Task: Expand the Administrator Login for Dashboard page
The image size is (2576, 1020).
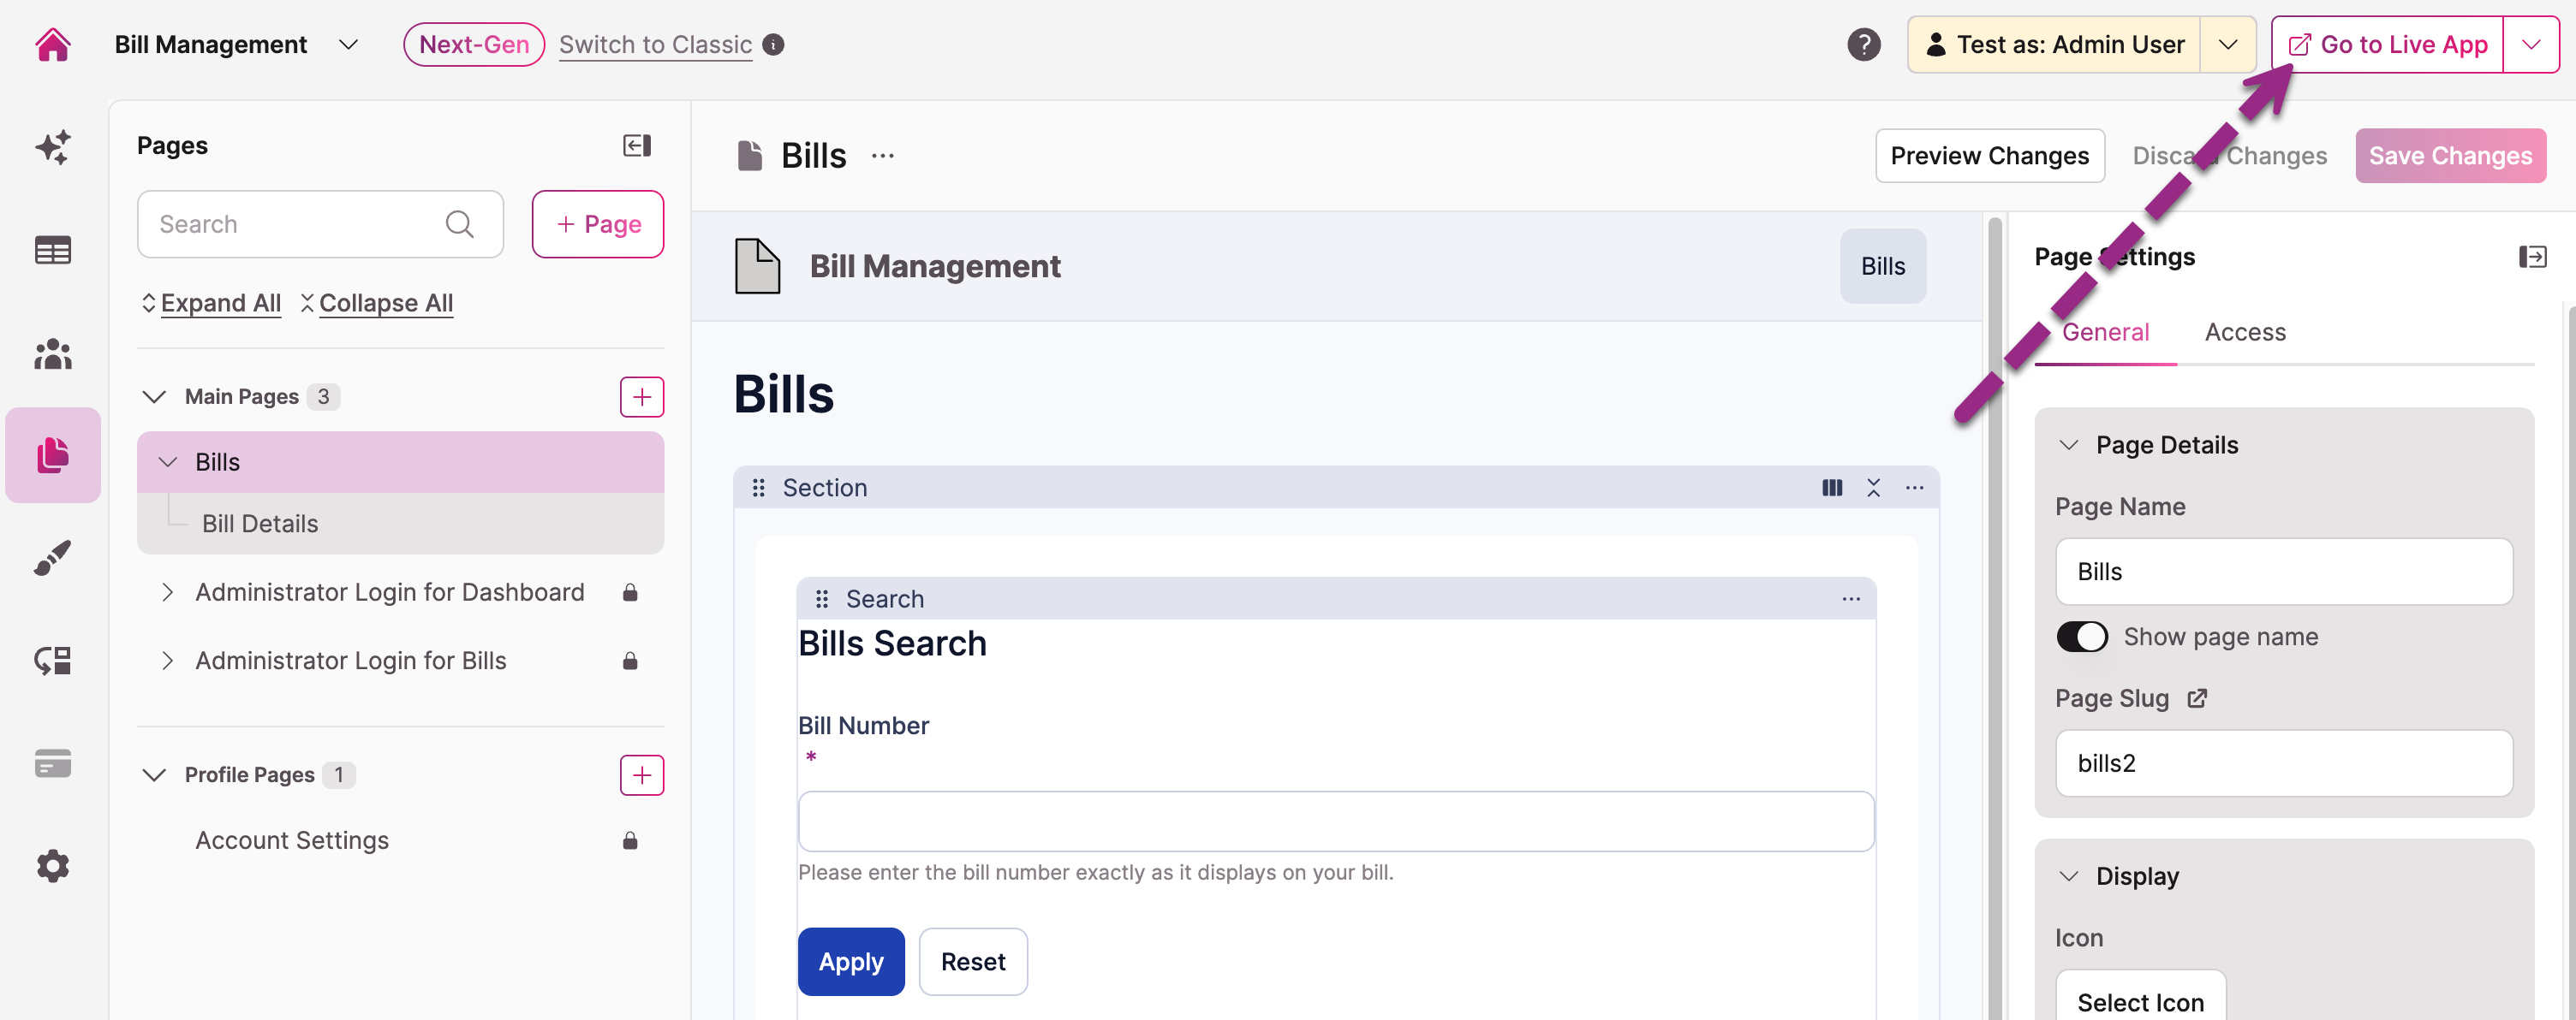Action: 167,592
